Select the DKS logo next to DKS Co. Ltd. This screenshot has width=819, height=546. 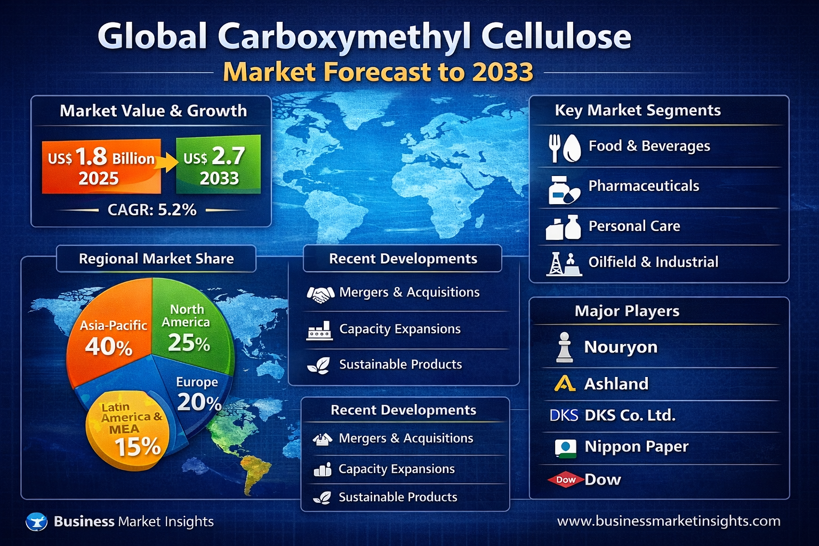pos(564,415)
